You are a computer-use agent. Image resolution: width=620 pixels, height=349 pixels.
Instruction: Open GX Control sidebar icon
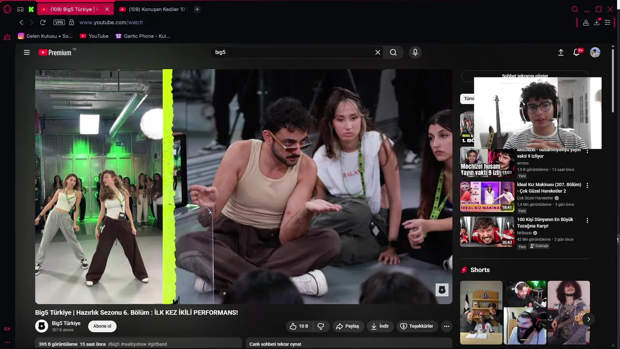(x=7, y=329)
